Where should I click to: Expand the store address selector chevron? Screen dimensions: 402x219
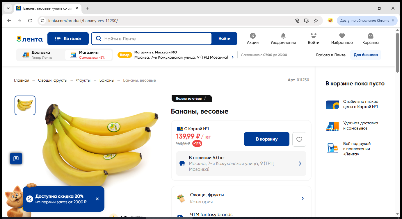(232, 57)
